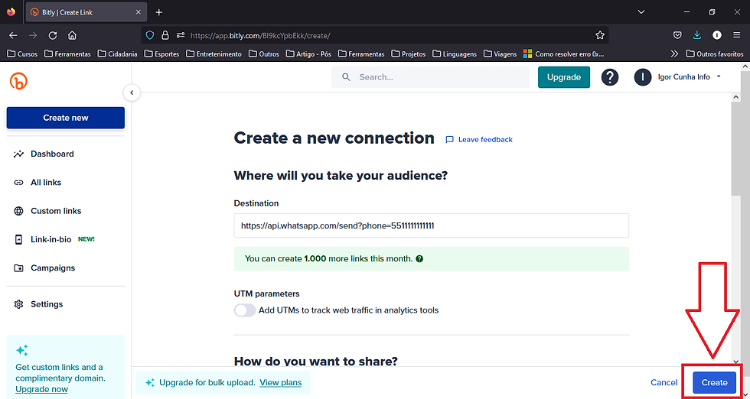Image resolution: width=750 pixels, height=399 pixels.
Task: Show more bookmarks with double chevron
Action: coord(674,54)
